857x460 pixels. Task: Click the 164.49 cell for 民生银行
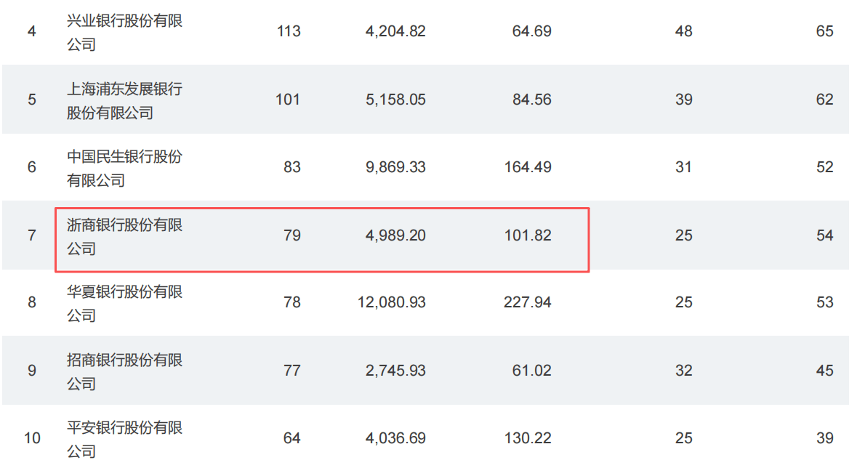click(527, 167)
